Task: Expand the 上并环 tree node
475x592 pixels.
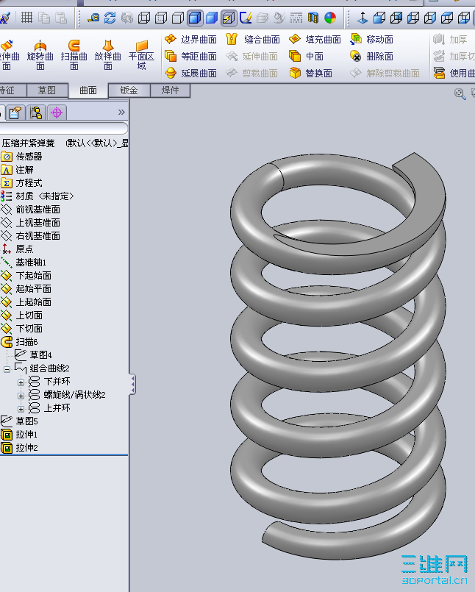Action: click(21, 409)
